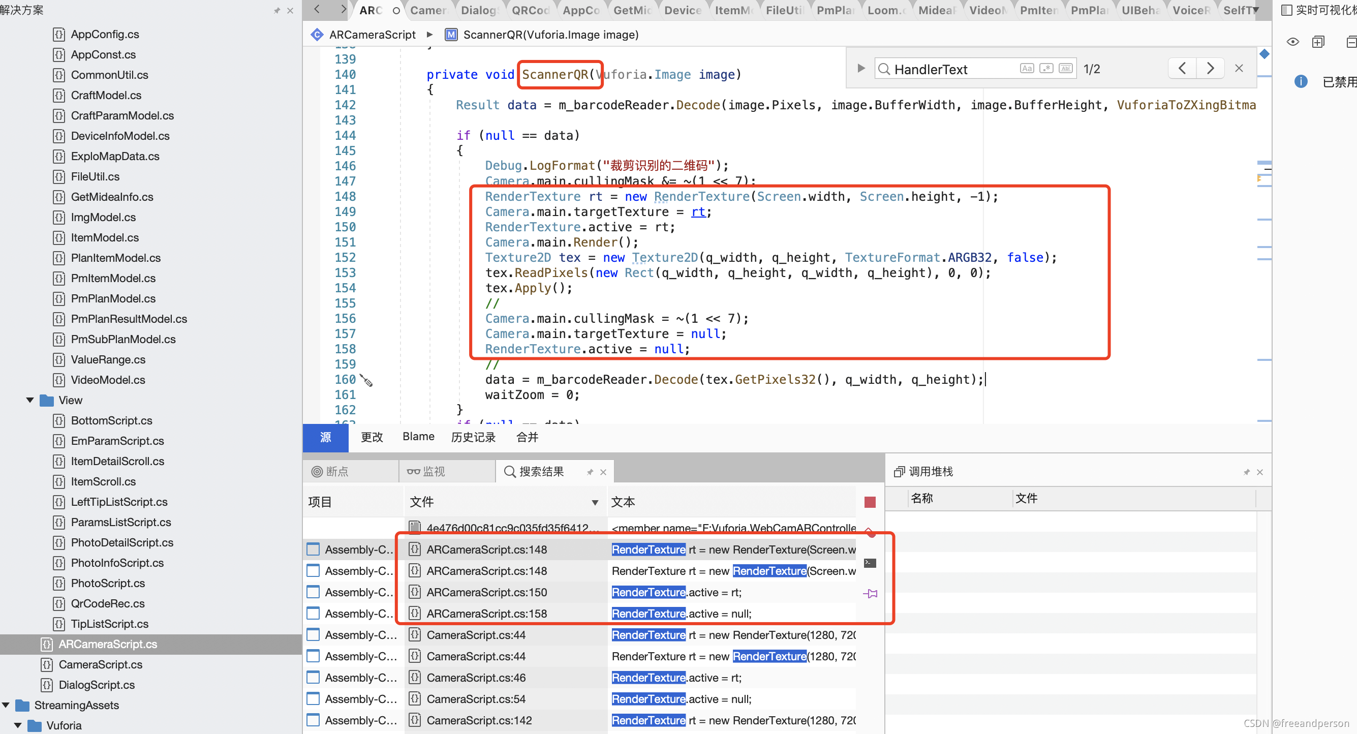Click the eye visualizer icon

[1292, 42]
